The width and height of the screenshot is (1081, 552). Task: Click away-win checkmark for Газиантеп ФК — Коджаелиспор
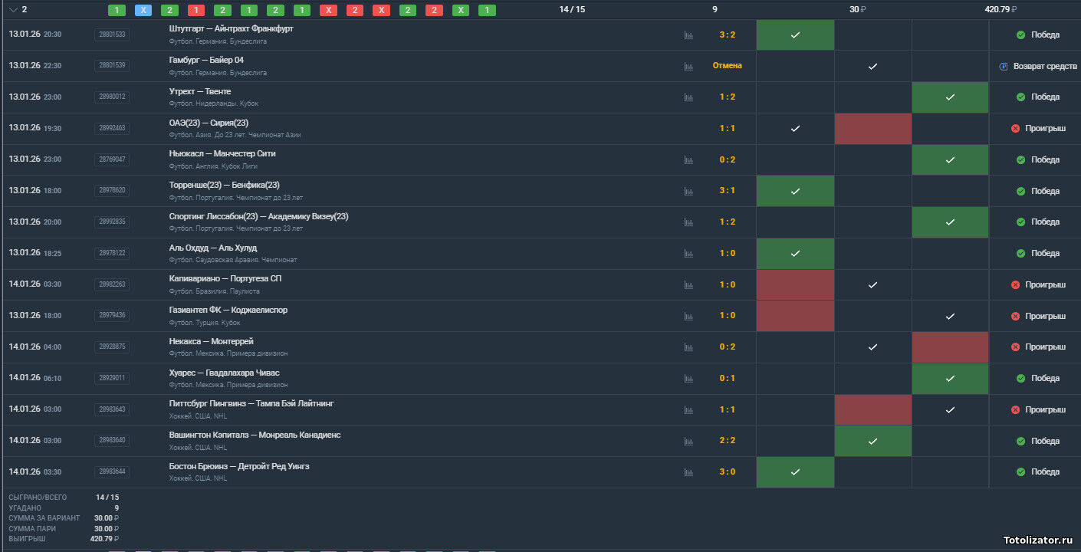950,316
